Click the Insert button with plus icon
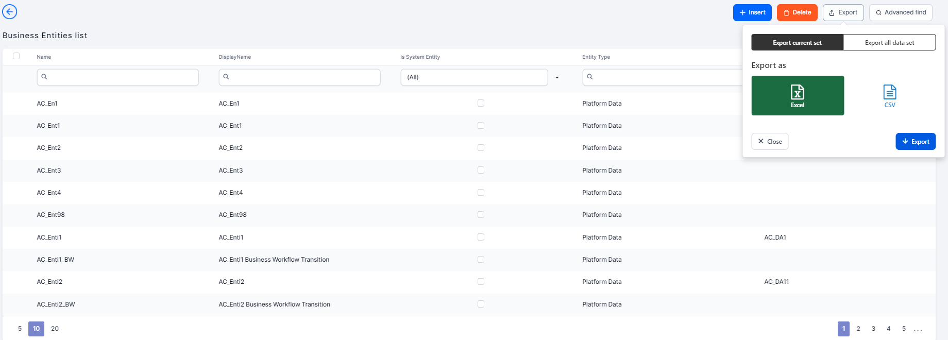Screen dimensions: 948x340 [752, 12]
